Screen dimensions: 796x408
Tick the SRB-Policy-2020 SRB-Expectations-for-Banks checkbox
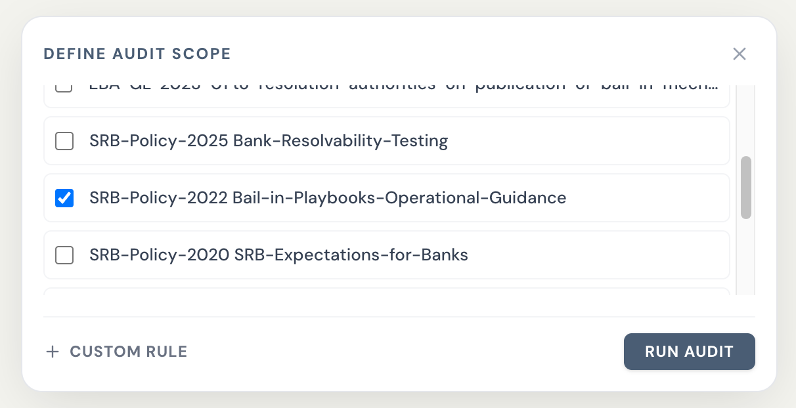click(x=64, y=255)
